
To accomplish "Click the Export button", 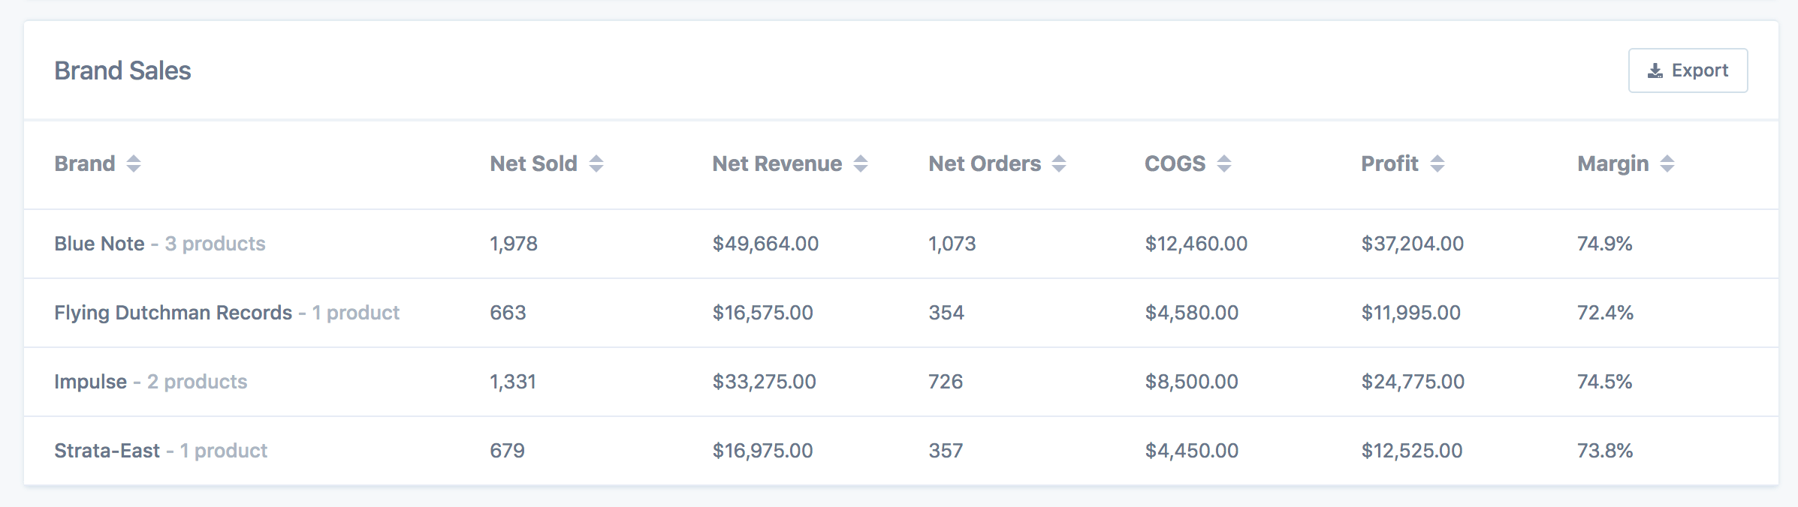I will (x=1687, y=70).
